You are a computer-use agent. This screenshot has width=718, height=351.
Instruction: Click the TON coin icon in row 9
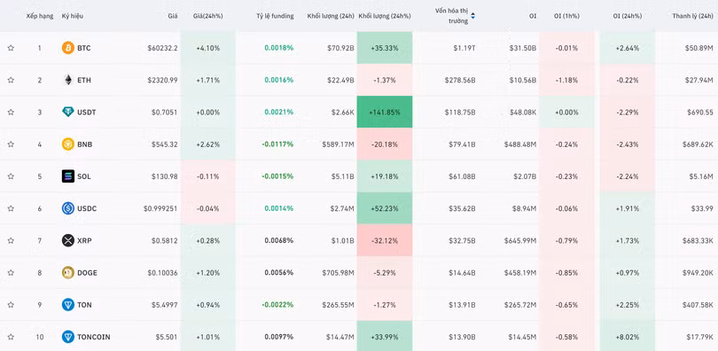click(x=67, y=305)
